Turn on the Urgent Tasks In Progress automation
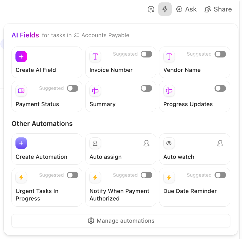Screen dimensions: 242x239 [72, 175]
